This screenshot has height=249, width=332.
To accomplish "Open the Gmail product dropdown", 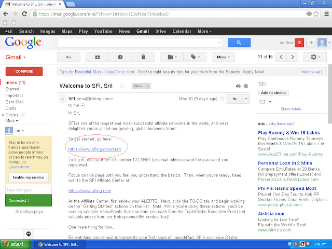I will (x=16, y=58).
